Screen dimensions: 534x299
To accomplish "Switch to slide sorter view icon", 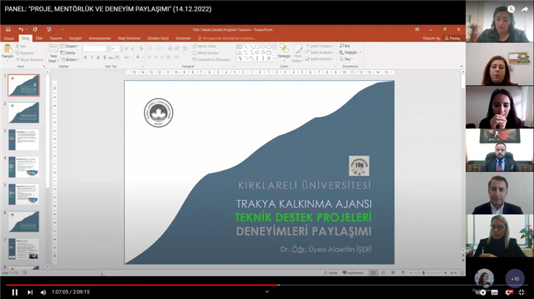I will [x=383, y=273].
